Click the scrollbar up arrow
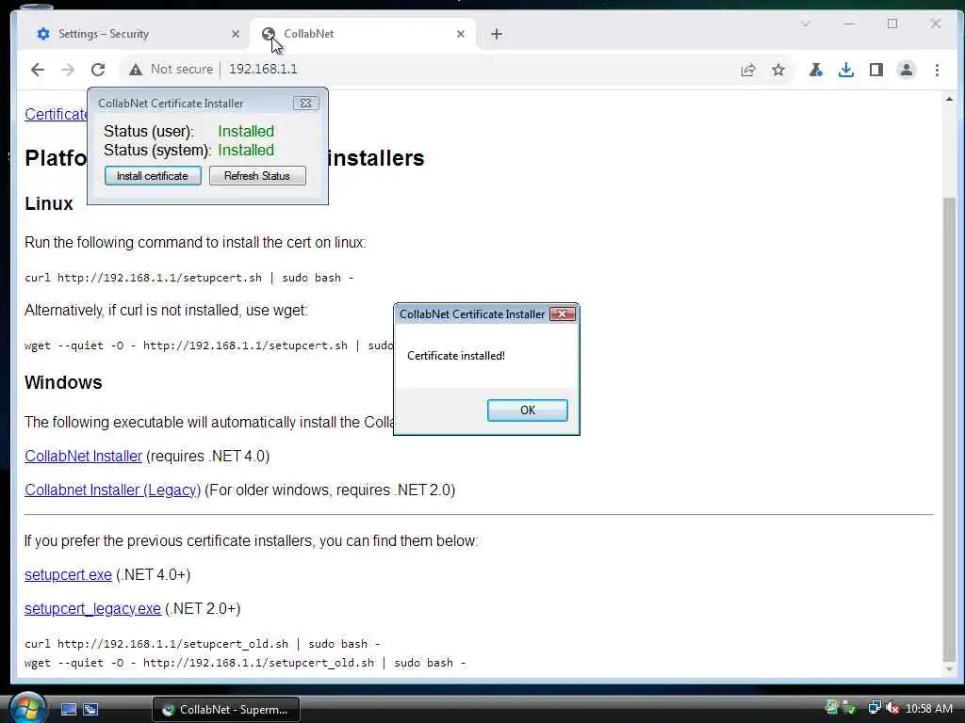Screen dimensions: 965x723 [x=949, y=99]
